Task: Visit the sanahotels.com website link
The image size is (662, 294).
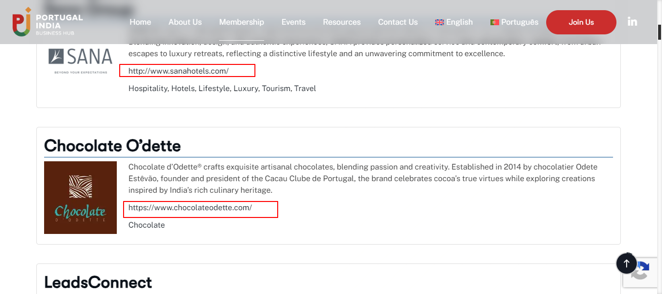Action: click(178, 71)
